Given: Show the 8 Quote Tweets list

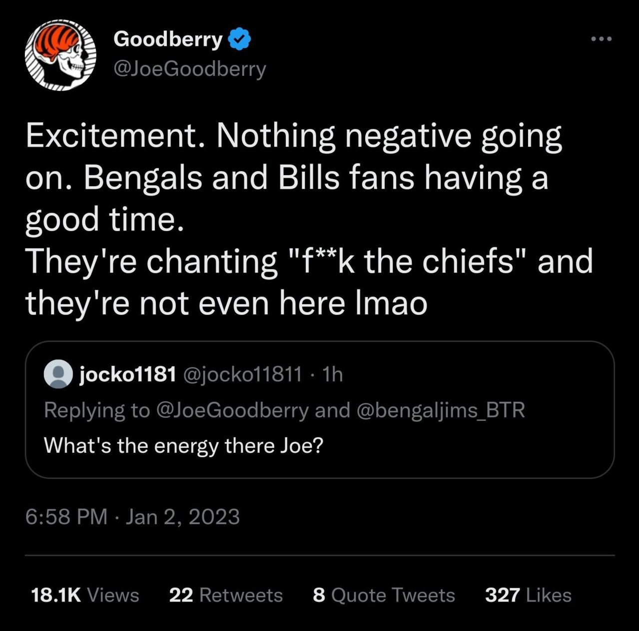Looking at the screenshot, I should pyautogui.click(x=384, y=595).
